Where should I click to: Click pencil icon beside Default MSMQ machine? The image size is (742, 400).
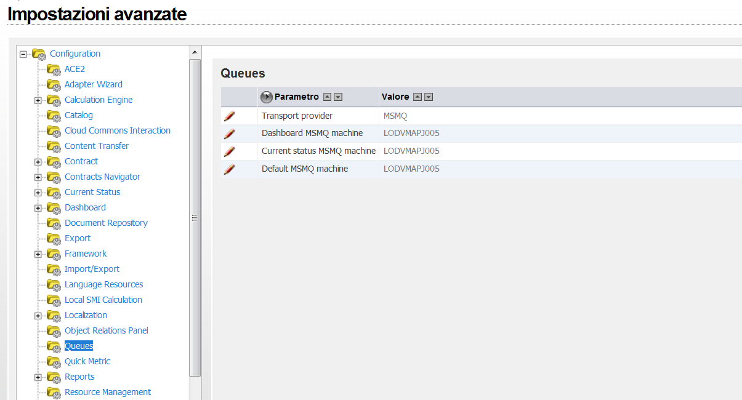(229, 169)
